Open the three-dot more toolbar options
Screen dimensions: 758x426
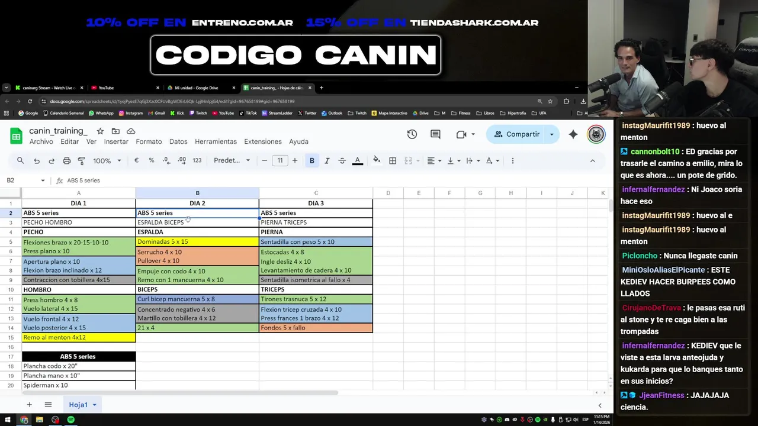(513, 160)
